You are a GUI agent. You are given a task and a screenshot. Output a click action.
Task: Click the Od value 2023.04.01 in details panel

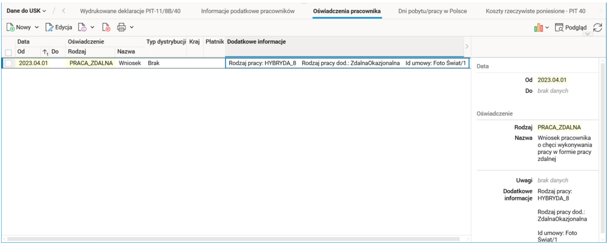552,80
